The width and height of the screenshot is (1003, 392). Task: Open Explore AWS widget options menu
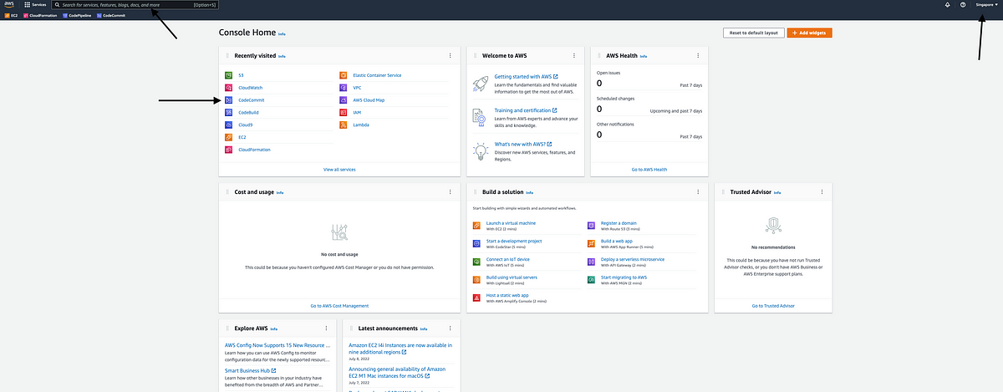pyautogui.click(x=326, y=328)
